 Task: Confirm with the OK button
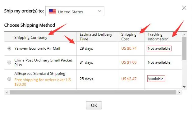pos(94,105)
